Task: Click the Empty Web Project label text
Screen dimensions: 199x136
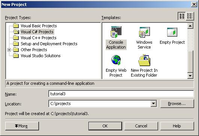Action: pyautogui.click(x=116, y=72)
